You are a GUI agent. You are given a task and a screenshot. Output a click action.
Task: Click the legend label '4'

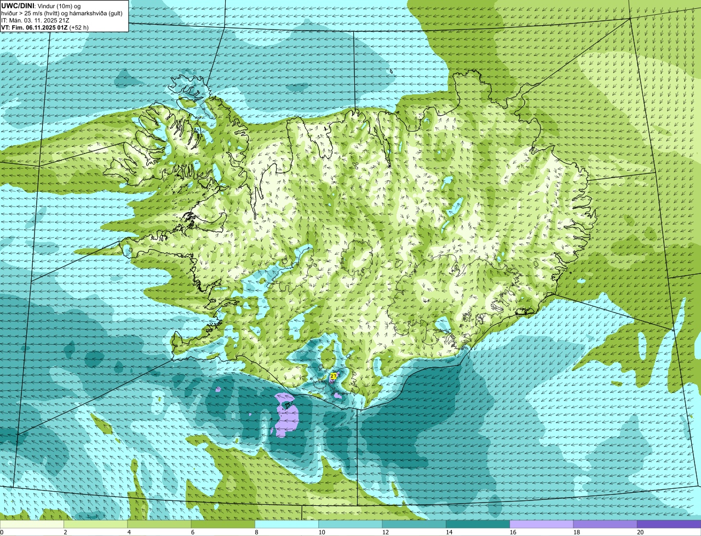[x=129, y=532]
